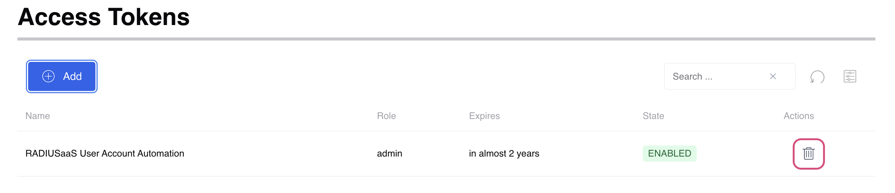The image size is (895, 193).
Task: Click the Access Tokens page heading
Action: click(104, 17)
